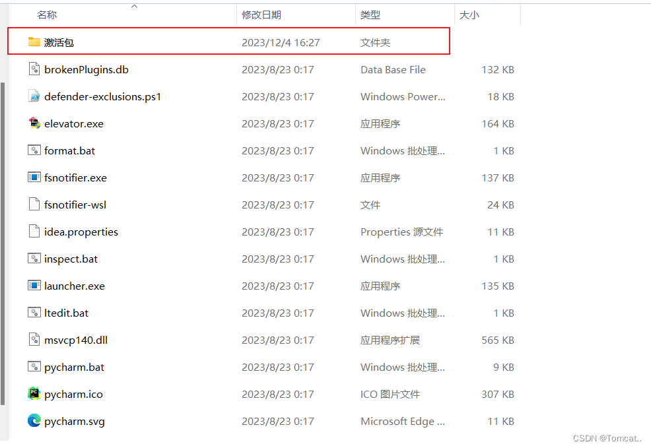Select the file name defender-exclusions.ps1
This screenshot has width=651, height=448.
[102, 96]
